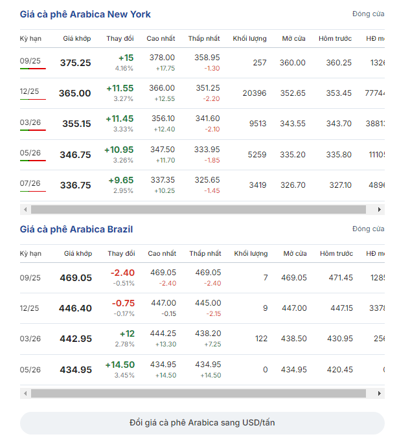The width and height of the screenshot is (410, 441).
Task: Select the 07/26 term in New York table
Action: tap(30, 183)
